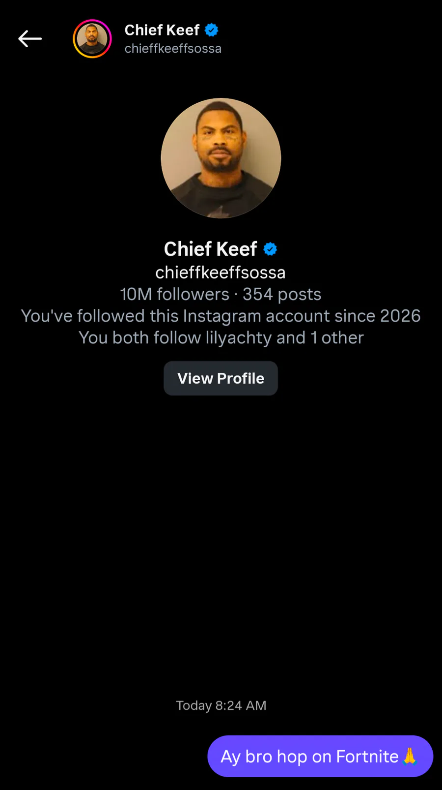Tap the "followed this Instagram account since 2026" line
Screen dimensions: 442x790
221,316
